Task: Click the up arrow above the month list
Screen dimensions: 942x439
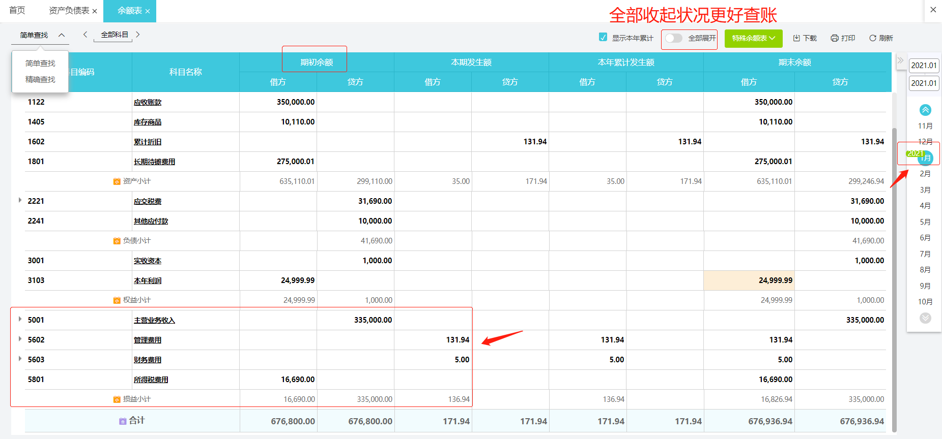Action: pos(925,110)
